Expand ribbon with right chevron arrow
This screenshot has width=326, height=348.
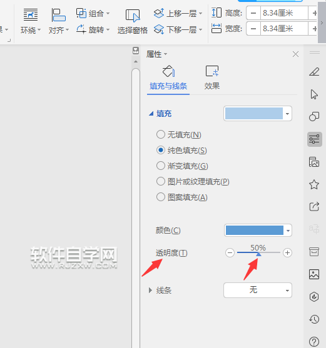(322, 22)
